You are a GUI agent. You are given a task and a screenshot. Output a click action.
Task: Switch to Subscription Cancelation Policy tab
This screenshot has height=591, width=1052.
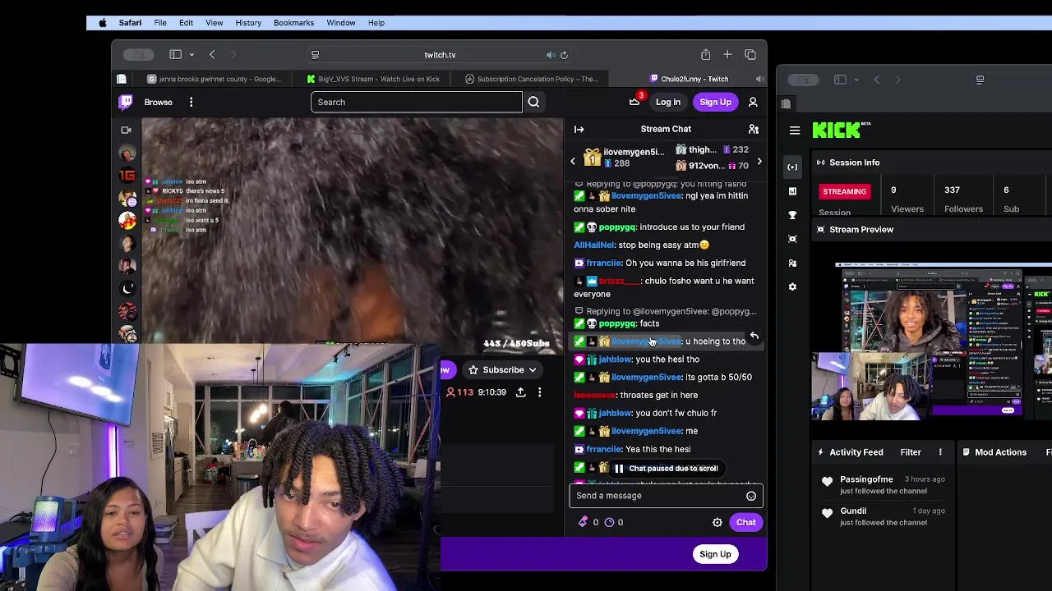531,79
